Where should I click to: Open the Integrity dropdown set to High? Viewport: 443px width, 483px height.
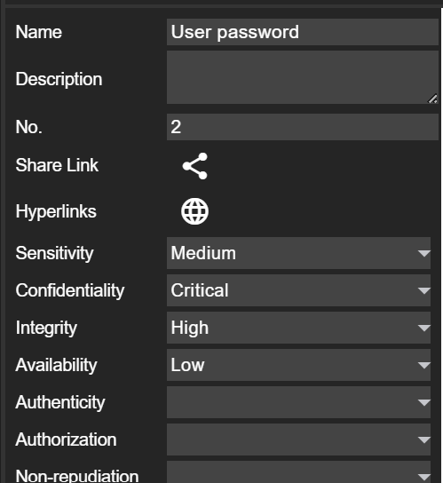pos(298,328)
